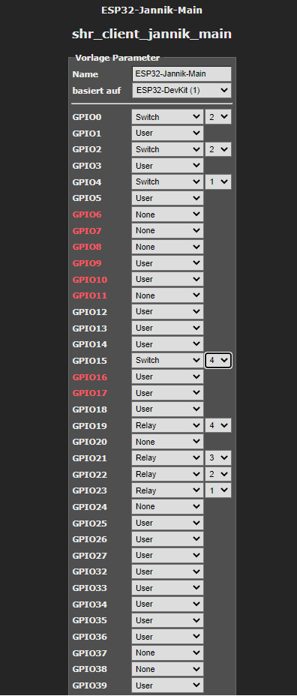Open the GPIO4 function dropdown

[x=168, y=182]
